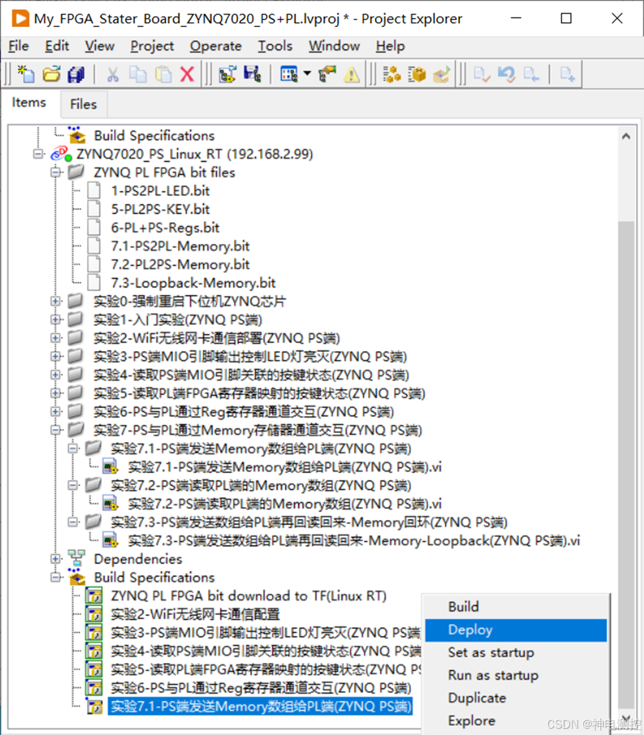Image resolution: width=644 pixels, height=735 pixels.
Task: Click the 1-PS2PL-LED.bit file icon
Action: click(x=94, y=191)
